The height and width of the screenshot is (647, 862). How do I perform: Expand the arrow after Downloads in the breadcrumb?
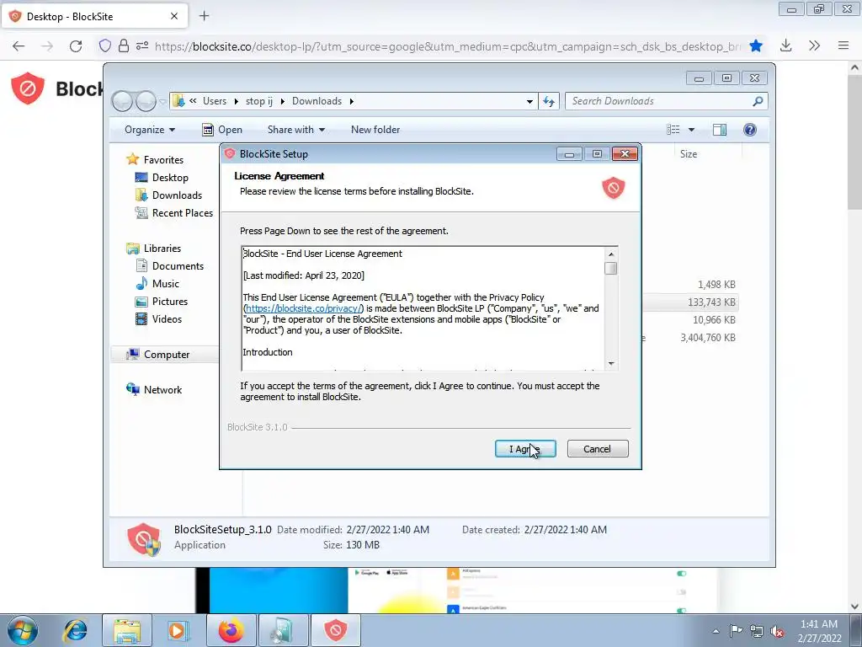[351, 101]
